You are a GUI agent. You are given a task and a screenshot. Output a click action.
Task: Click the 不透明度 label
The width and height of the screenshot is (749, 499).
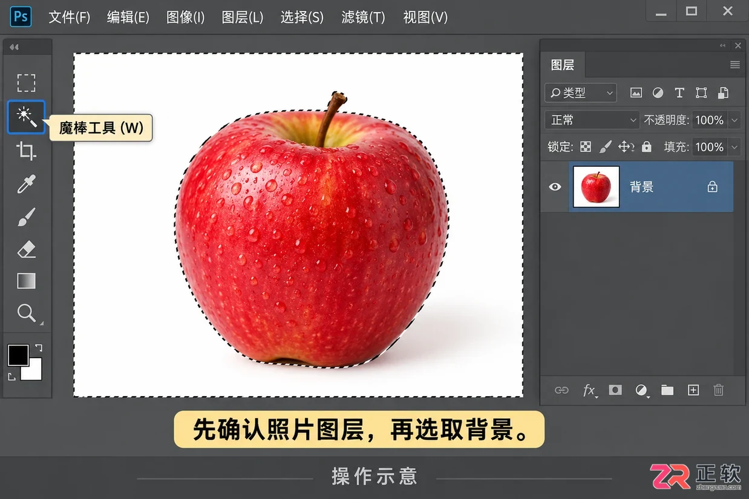(666, 120)
